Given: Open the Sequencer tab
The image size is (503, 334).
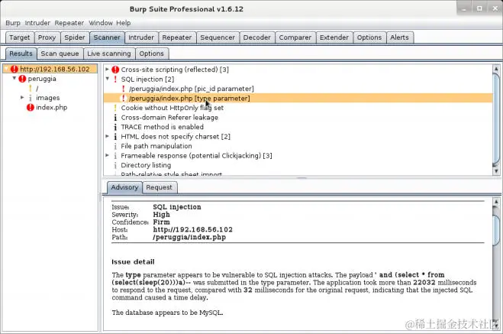Looking at the screenshot, I should coord(218,37).
